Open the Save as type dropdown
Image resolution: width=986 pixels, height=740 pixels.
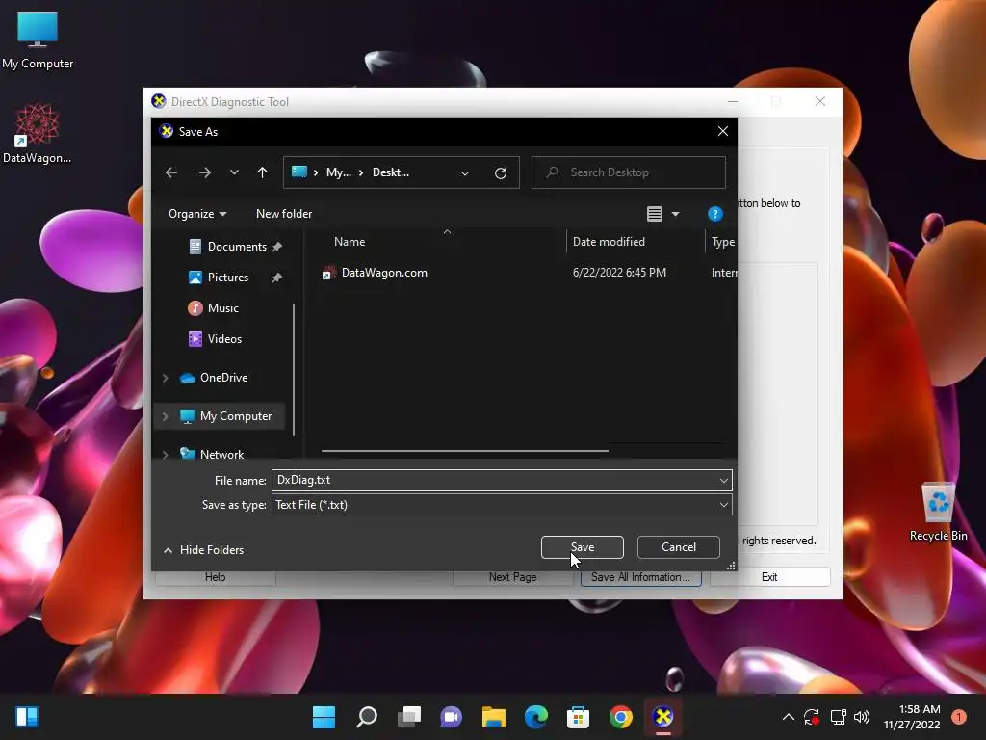point(502,505)
